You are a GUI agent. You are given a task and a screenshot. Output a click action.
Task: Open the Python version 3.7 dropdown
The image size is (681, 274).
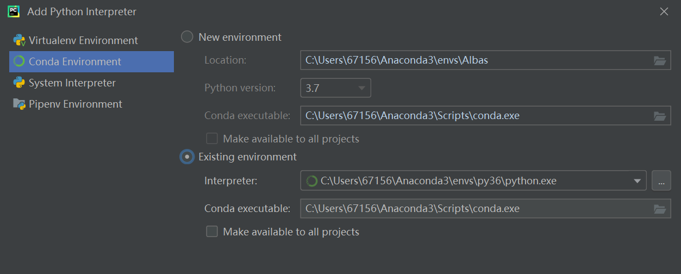(x=335, y=88)
